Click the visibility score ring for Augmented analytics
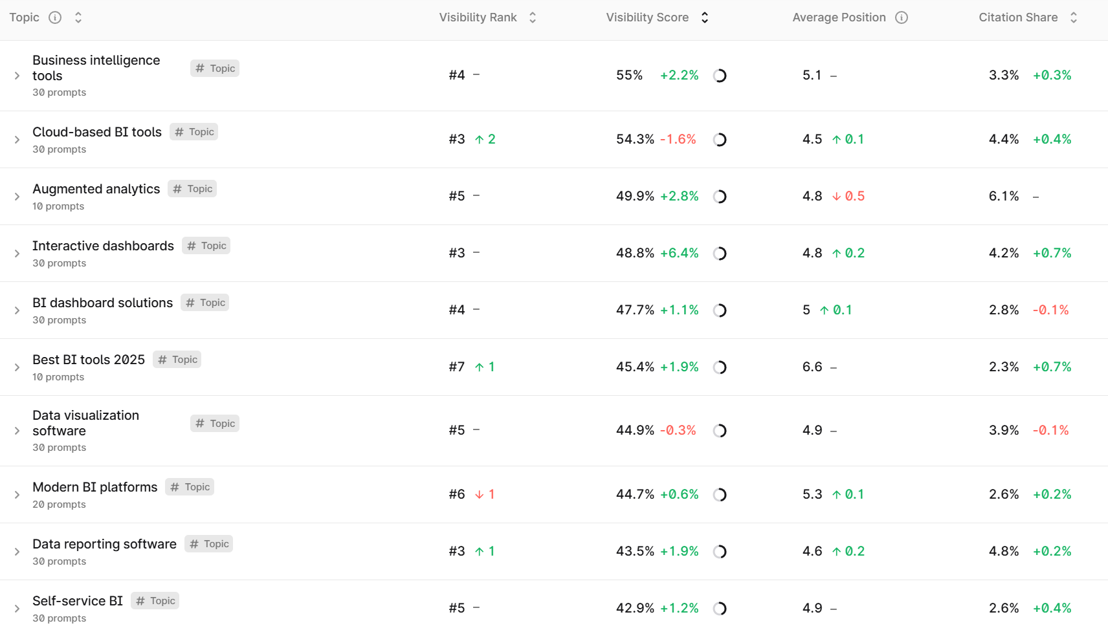 [720, 197]
